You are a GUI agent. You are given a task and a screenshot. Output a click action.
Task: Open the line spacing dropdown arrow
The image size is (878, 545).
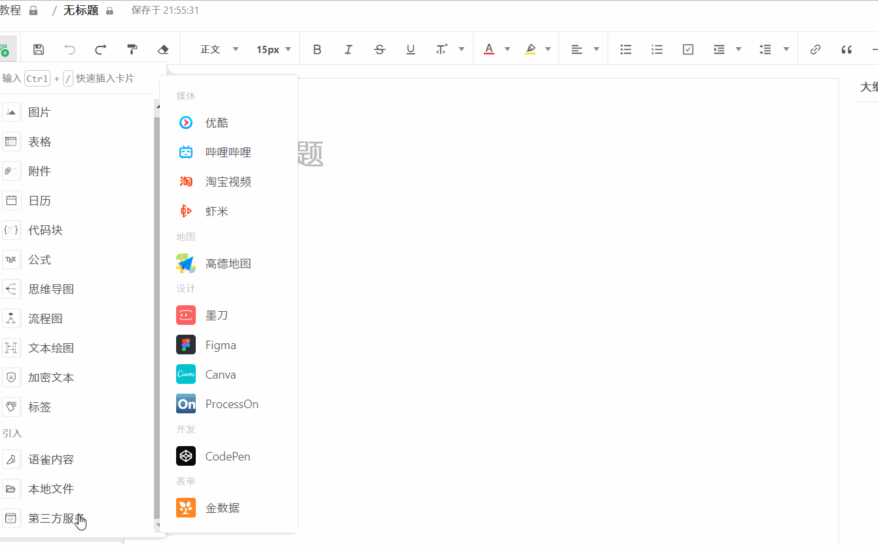(786, 49)
